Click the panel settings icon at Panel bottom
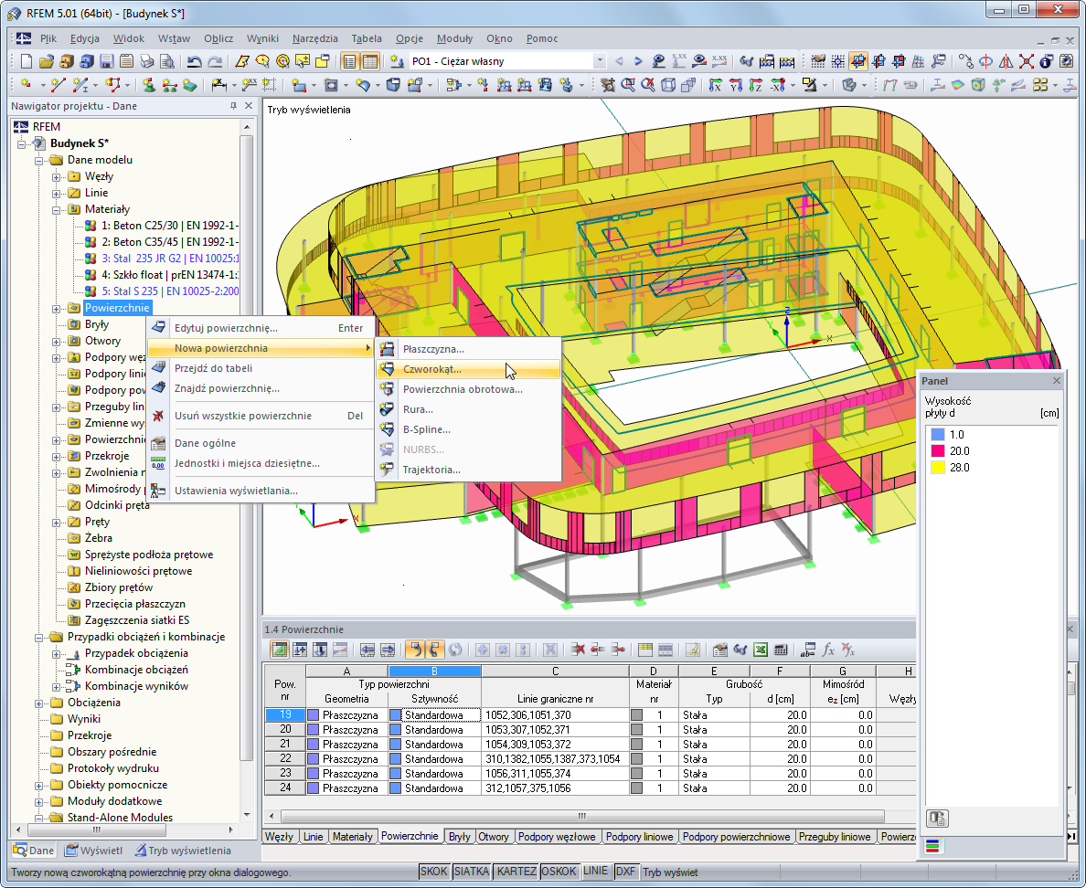Viewport: 1086px width, 888px height. point(936,818)
